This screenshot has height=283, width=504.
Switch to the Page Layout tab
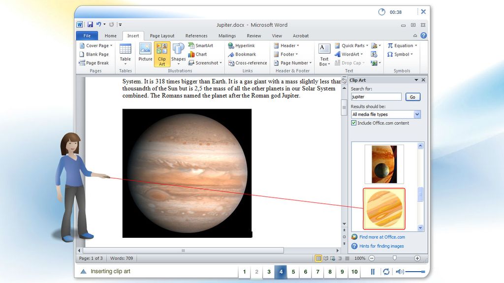tap(162, 35)
